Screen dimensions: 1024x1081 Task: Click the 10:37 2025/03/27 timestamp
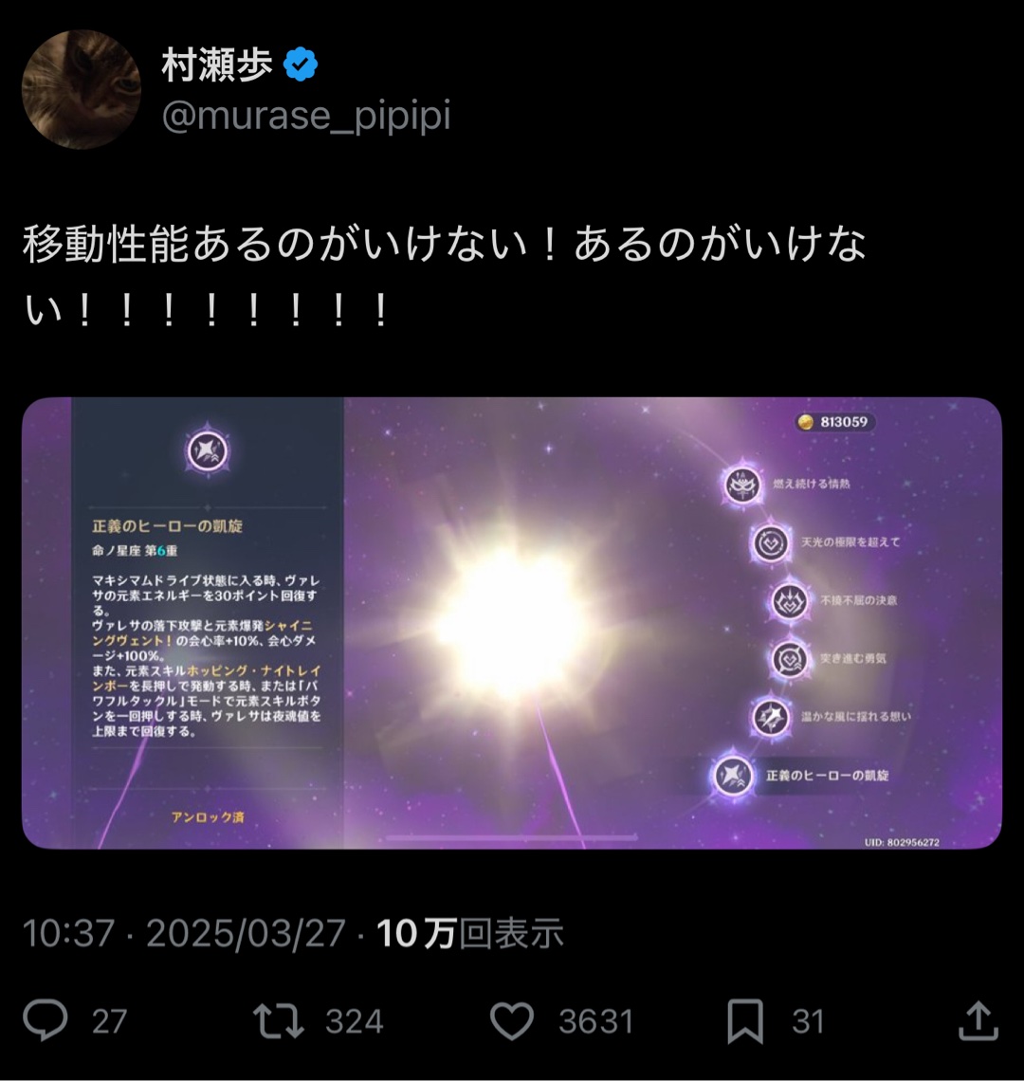tap(184, 933)
